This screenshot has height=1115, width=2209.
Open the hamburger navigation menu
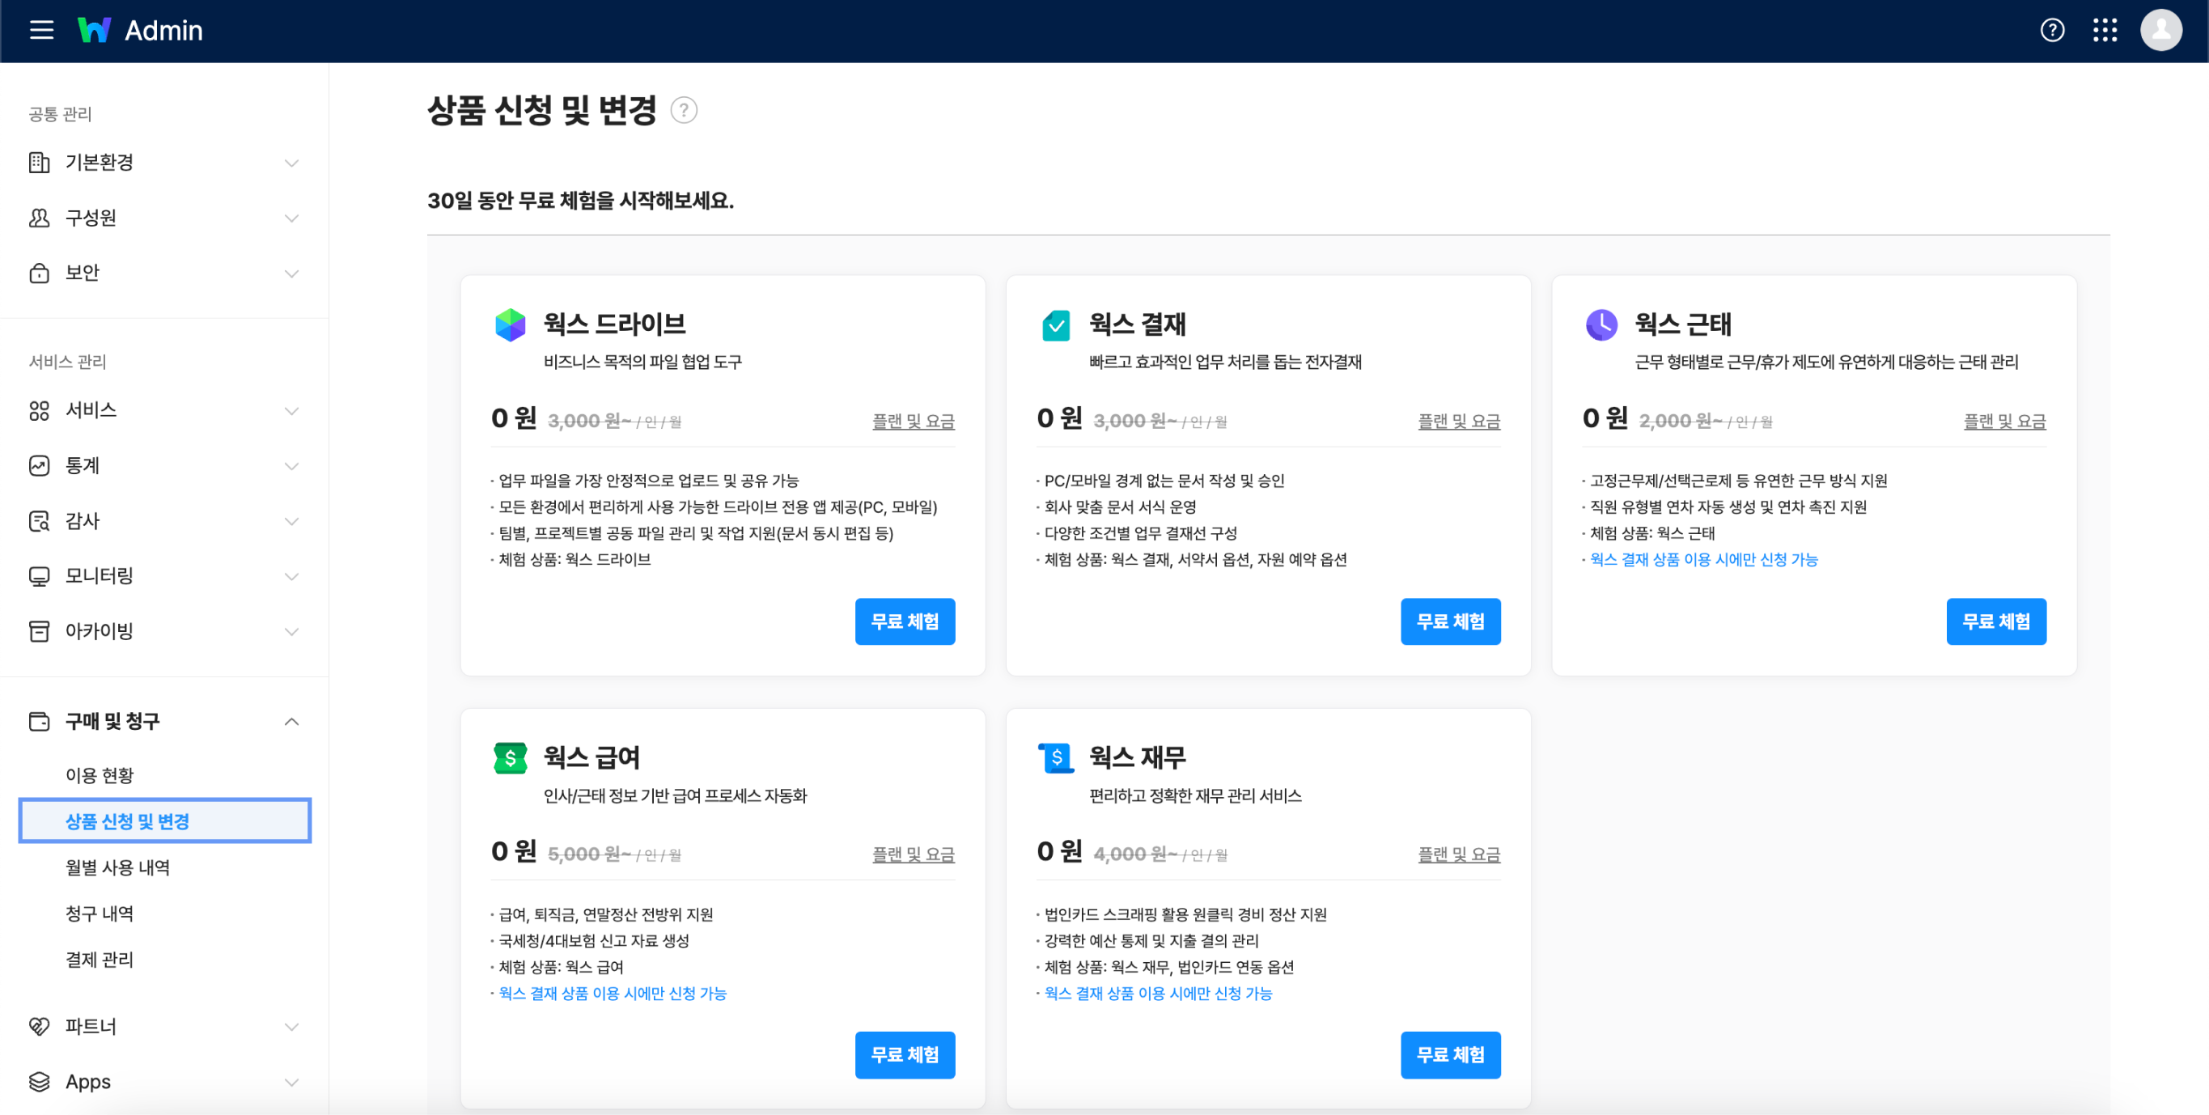[x=40, y=30]
